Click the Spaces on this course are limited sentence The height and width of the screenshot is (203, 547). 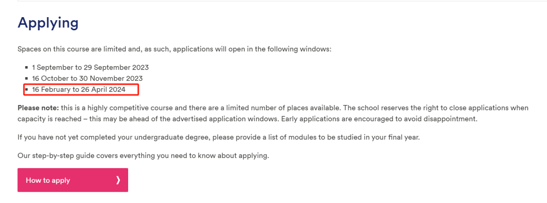coord(174,49)
